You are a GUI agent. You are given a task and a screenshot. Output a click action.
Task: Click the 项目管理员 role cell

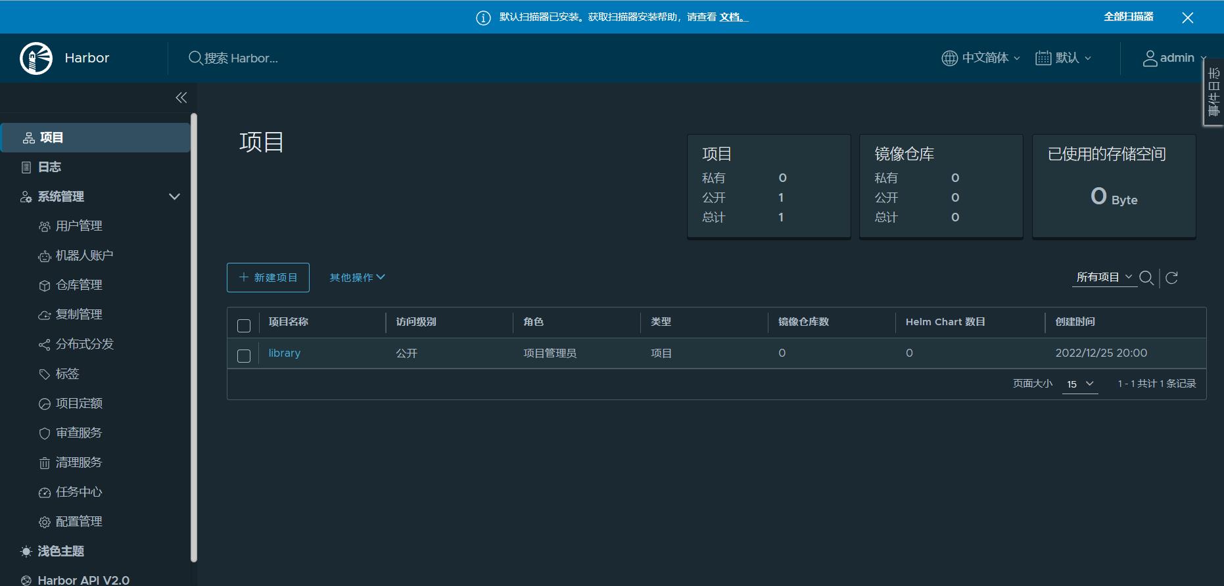pyautogui.click(x=550, y=353)
